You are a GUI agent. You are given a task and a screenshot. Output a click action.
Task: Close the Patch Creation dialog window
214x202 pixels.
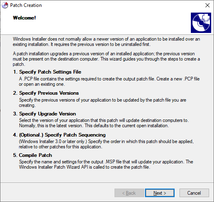pyautogui.click(x=208, y=5)
